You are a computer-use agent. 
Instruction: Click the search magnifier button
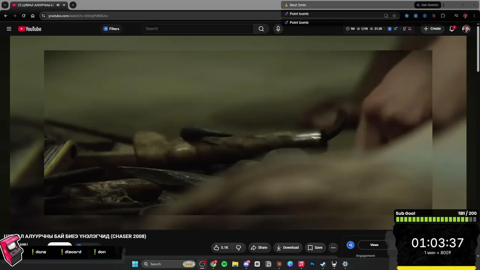261,29
